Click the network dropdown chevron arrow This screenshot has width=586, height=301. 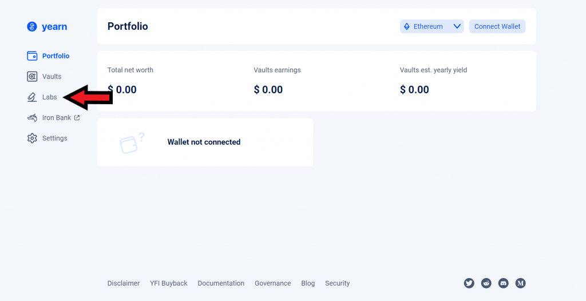click(x=457, y=26)
